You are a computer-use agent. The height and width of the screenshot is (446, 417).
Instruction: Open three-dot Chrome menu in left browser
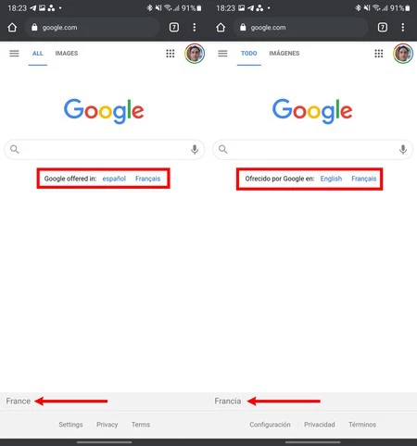point(195,28)
